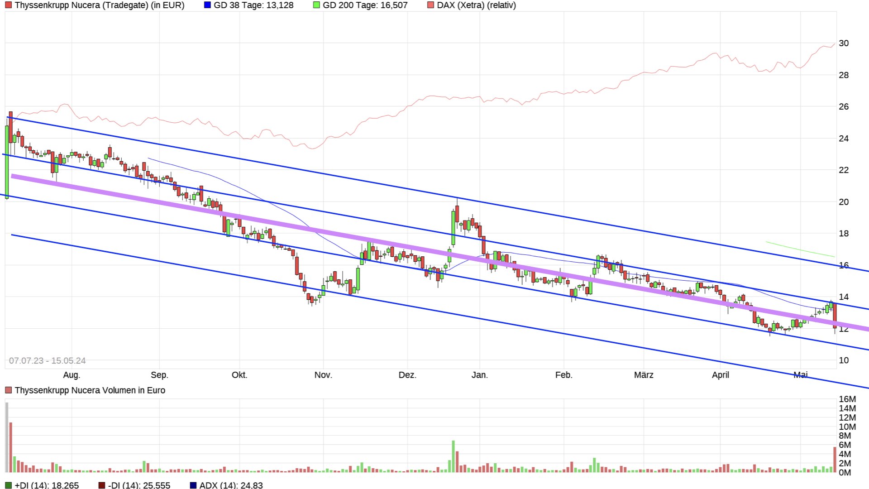Viewport: 869px width, 489px height.
Task: Click the Thyssenkrupp Nucera Volumen in Euro label
Action: [90, 390]
